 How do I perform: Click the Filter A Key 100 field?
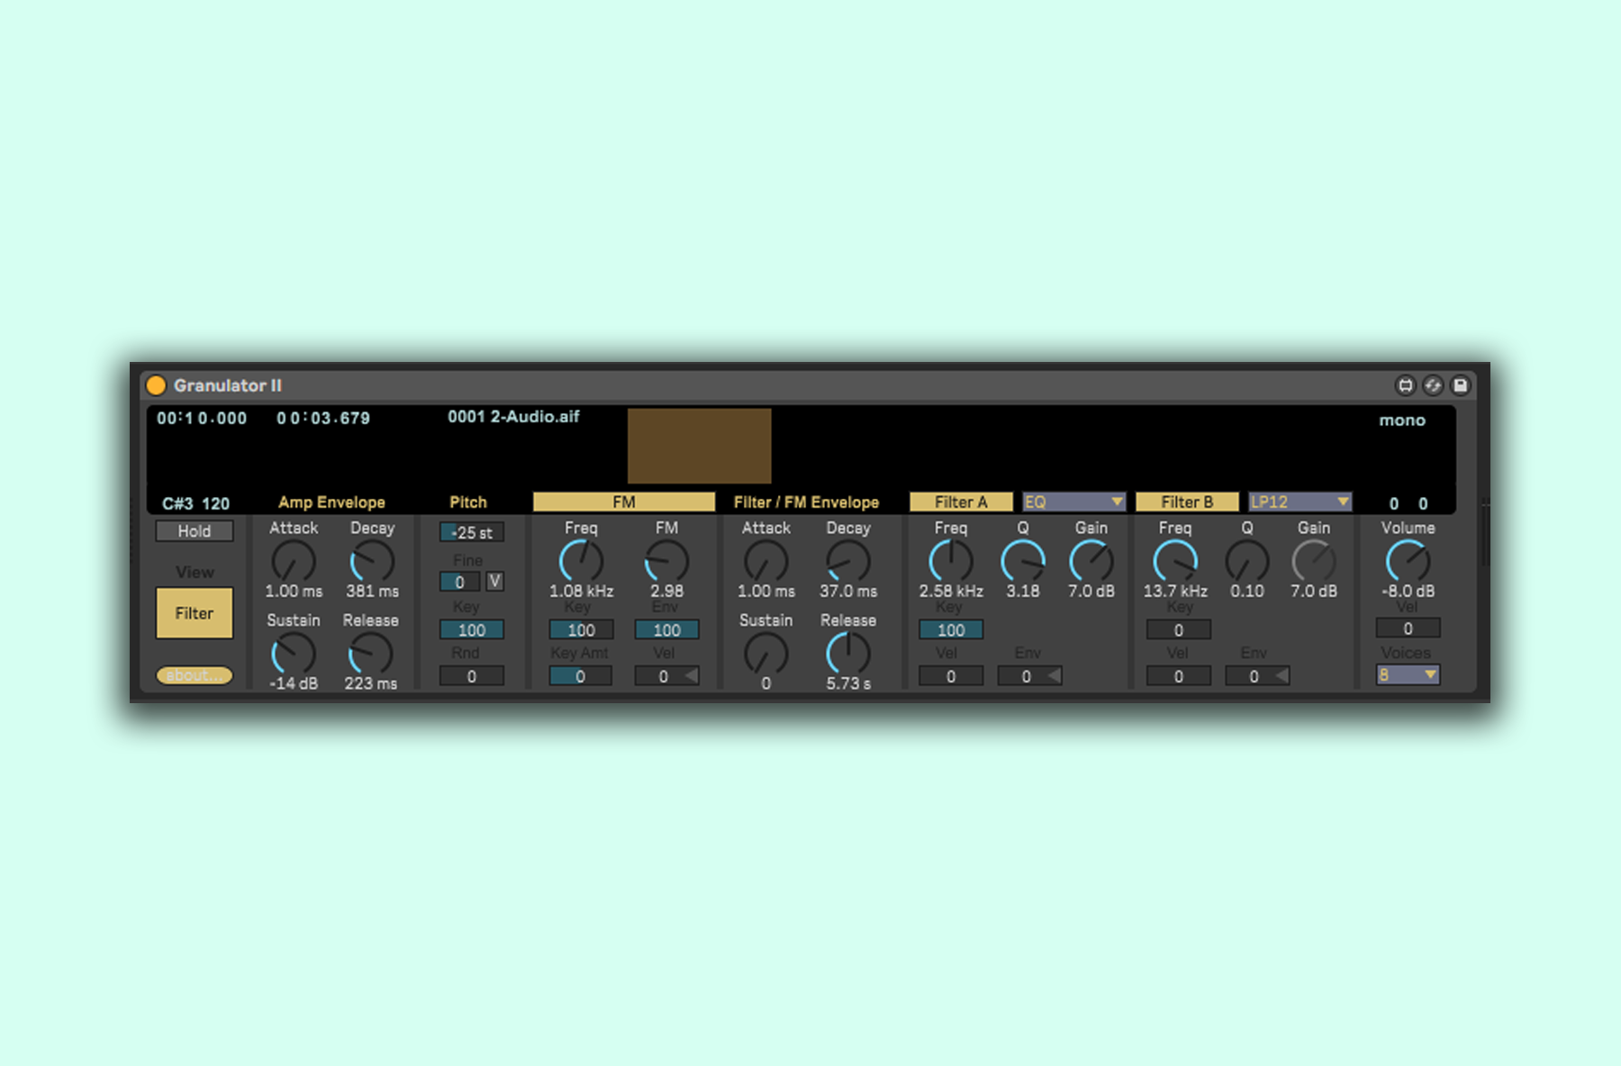pyautogui.click(x=951, y=630)
